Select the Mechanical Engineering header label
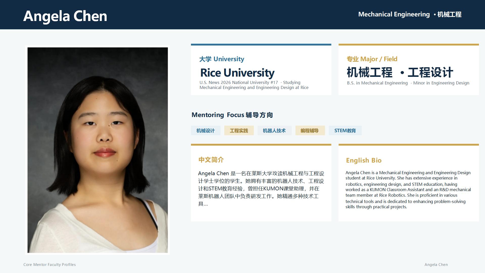Image resolution: width=485 pixels, height=273 pixels. [x=410, y=14]
